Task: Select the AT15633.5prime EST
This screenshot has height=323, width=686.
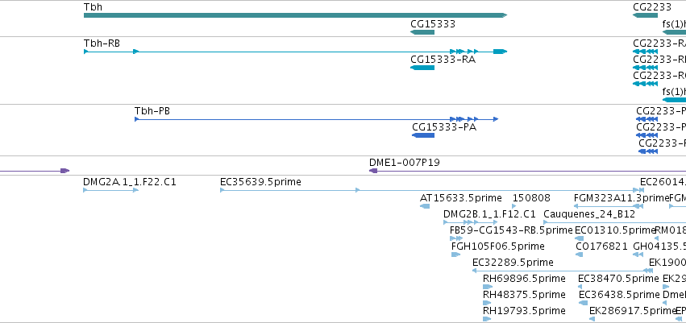Action: pos(425,206)
